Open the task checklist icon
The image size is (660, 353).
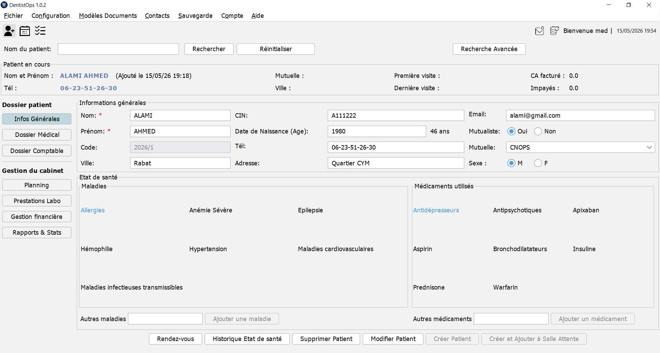[x=40, y=31]
